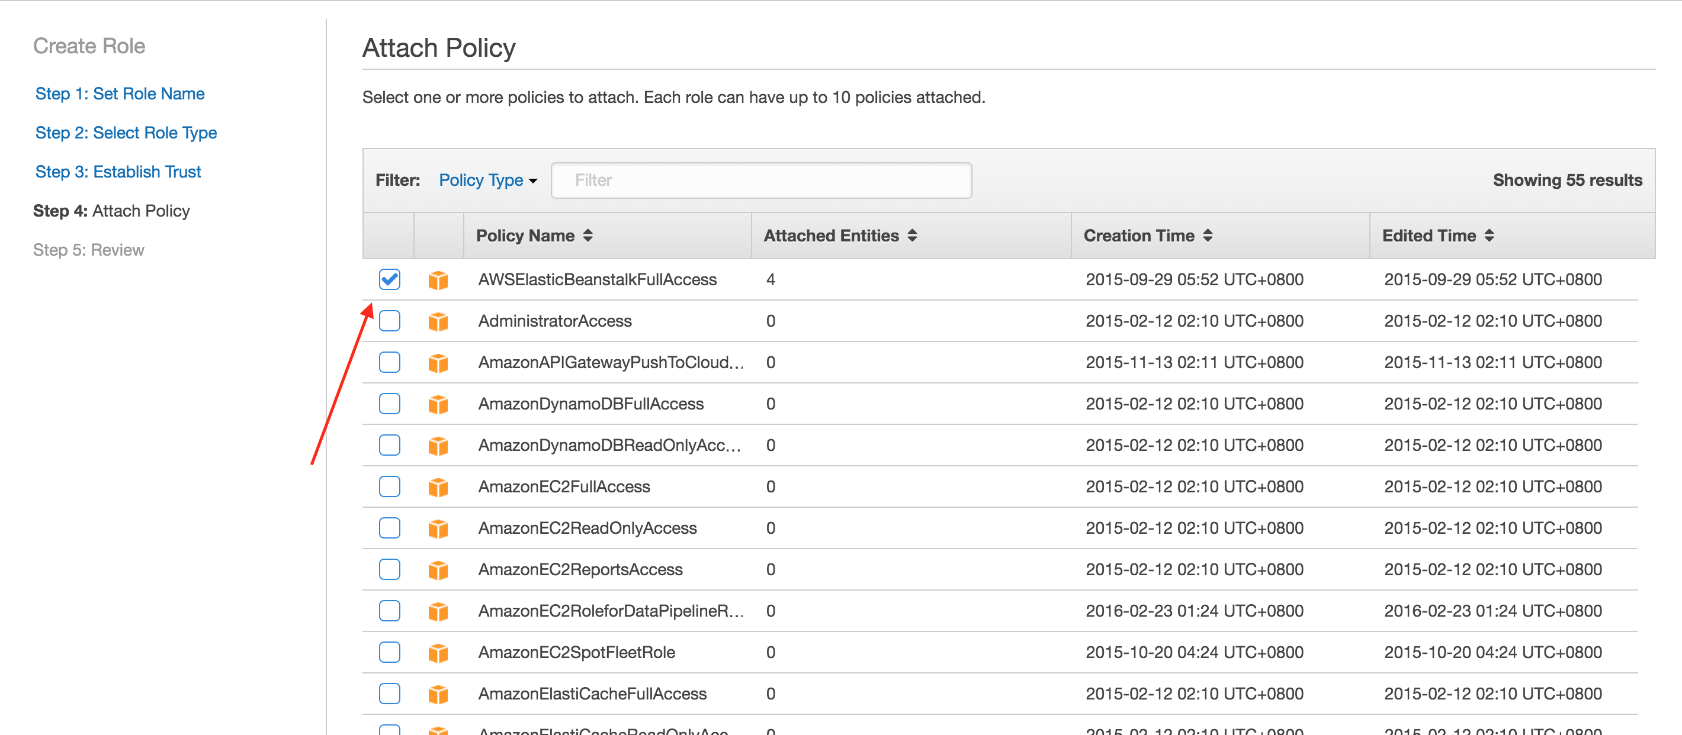Sort the table by Attached Entities

[840, 236]
